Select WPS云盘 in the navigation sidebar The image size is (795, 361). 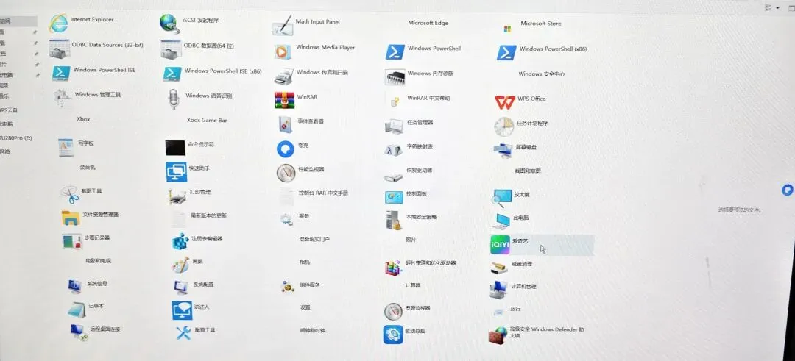pyautogui.click(x=9, y=110)
